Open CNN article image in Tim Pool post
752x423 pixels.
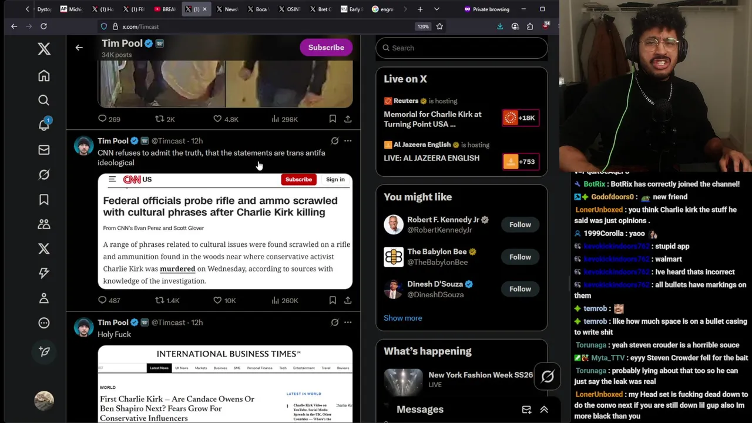225,231
